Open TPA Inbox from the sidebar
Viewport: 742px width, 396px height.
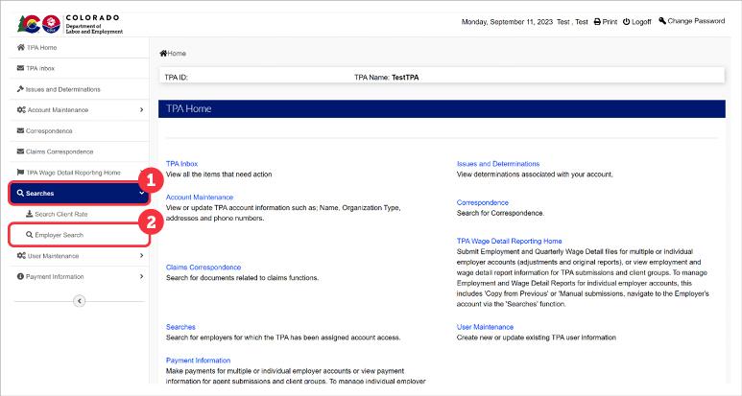(40, 68)
